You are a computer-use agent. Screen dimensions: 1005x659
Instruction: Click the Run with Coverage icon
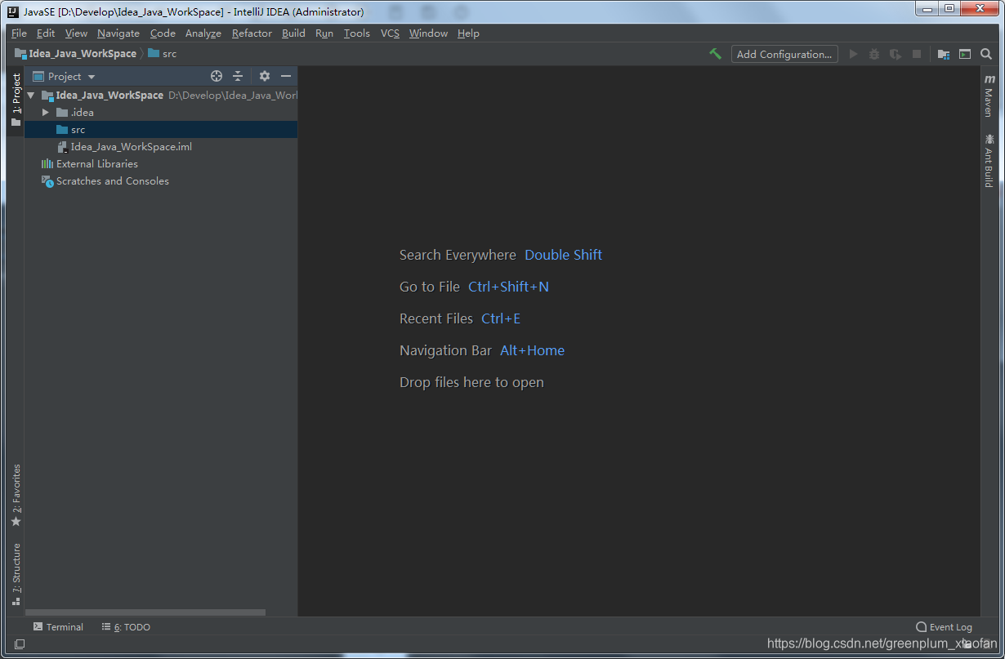(x=896, y=54)
